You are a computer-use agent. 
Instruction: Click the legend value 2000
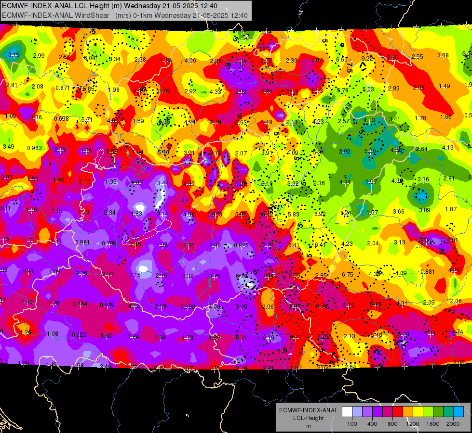pos(453,424)
